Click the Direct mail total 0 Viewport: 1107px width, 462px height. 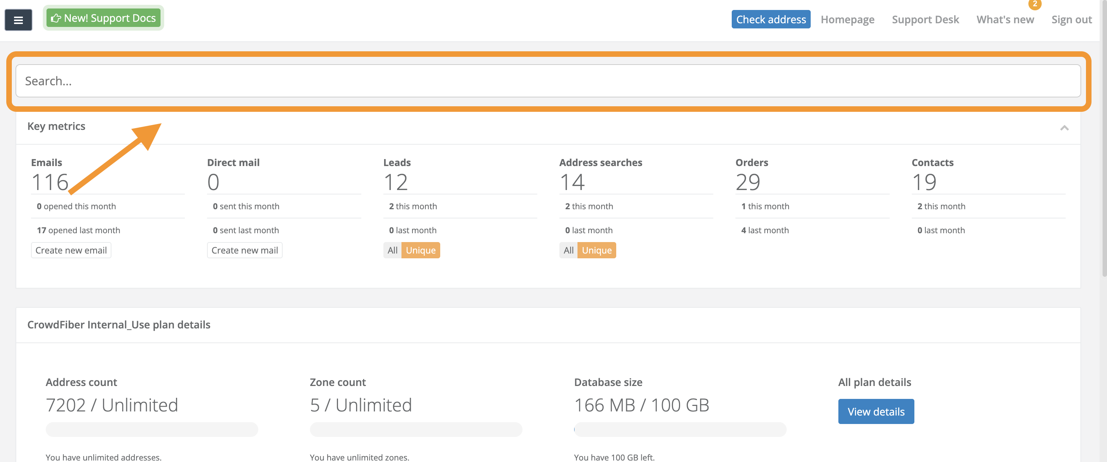213,182
